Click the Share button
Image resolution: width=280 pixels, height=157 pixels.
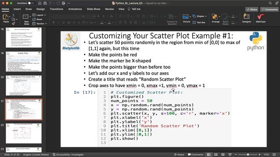252,10
